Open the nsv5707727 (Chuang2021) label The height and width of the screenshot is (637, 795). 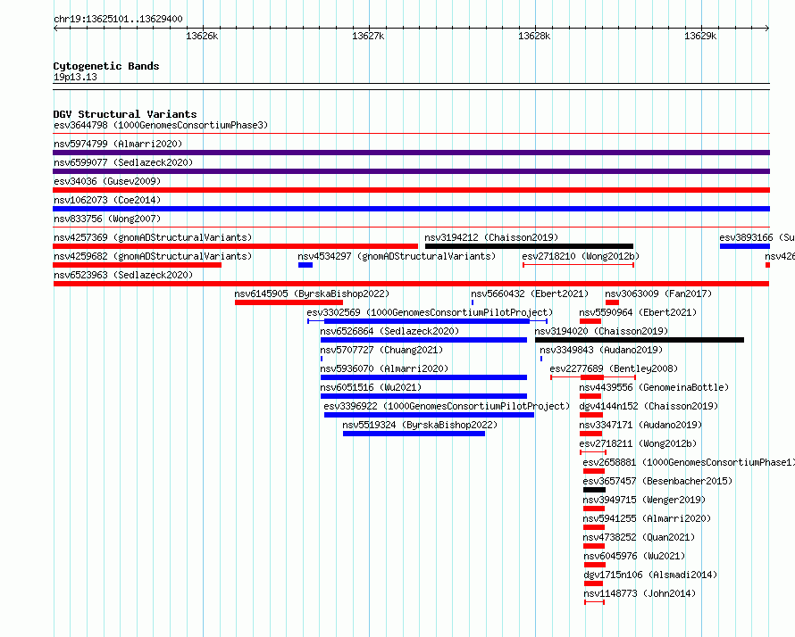click(x=381, y=350)
